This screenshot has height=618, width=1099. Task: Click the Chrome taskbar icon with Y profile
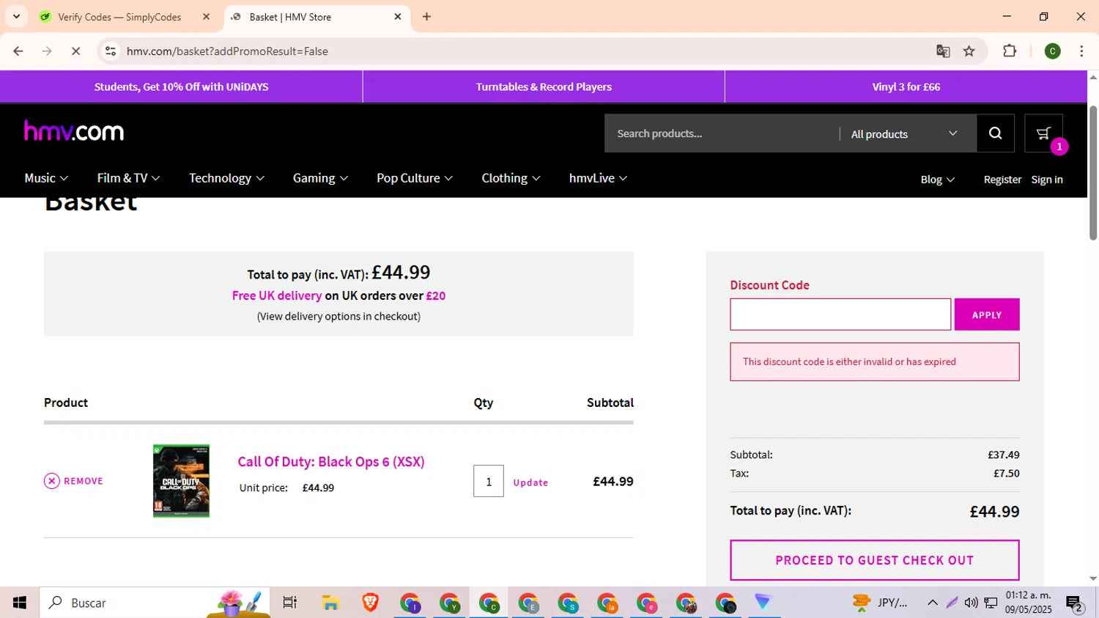click(x=449, y=603)
